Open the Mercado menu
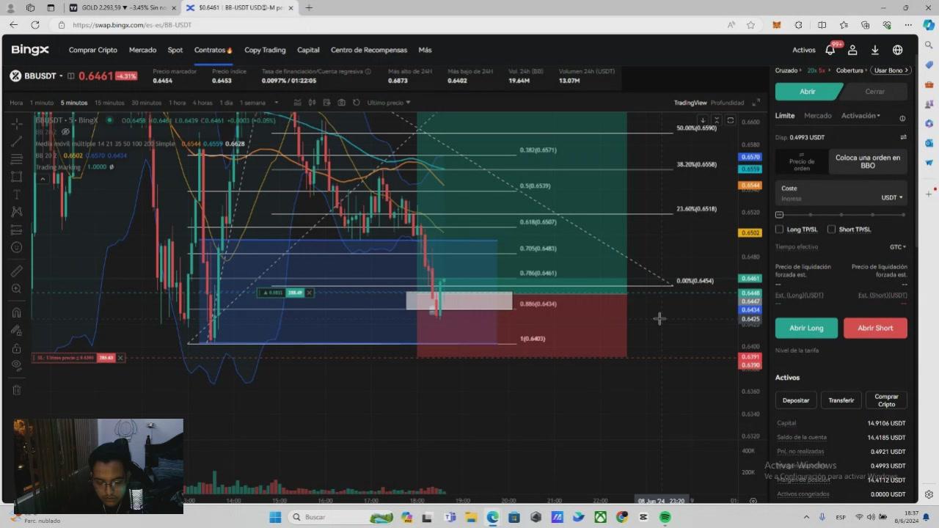 point(142,50)
